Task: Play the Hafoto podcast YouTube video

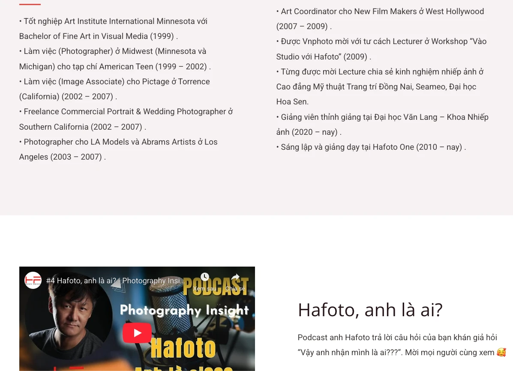Action: [x=137, y=333]
